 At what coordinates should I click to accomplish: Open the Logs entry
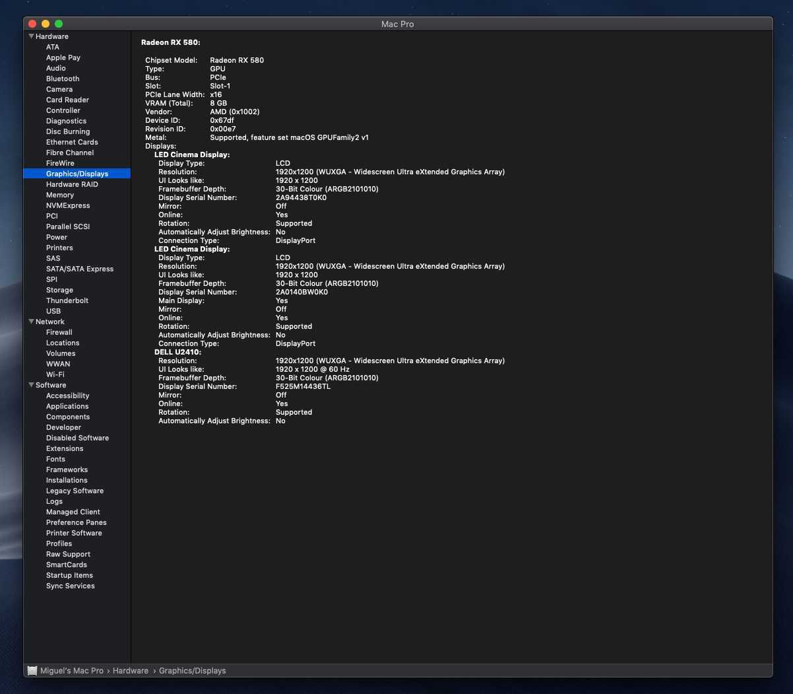tap(54, 501)
